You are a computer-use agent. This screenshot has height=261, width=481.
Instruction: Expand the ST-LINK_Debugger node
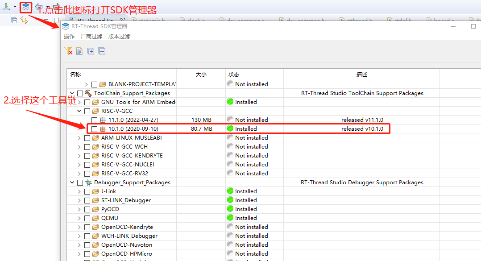coord(79,200)
